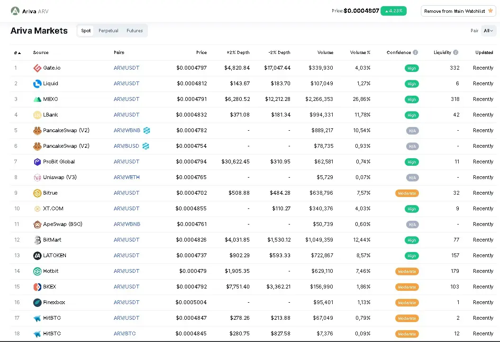Image resolution: width=500 pixels, height=342 pixels.
Task: Click the Liquid exchange logo
Action: (37, 83)
